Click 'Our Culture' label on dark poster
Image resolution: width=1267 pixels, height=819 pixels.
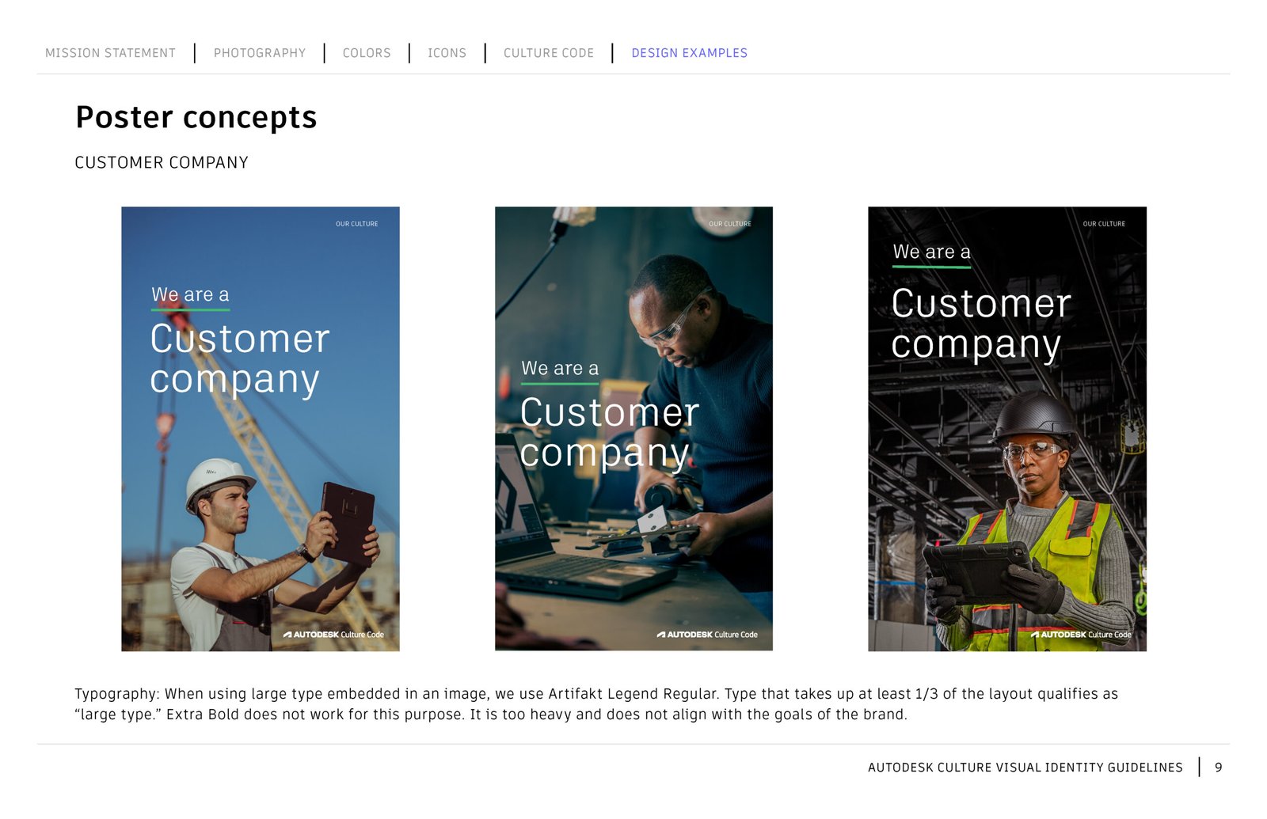pyautogui.click(x=1104, y=224)
